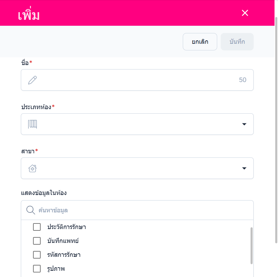Viewport: 278px width, 277px height.
Task: Click the checkbox list scrollbar
Action: point(251,245)
